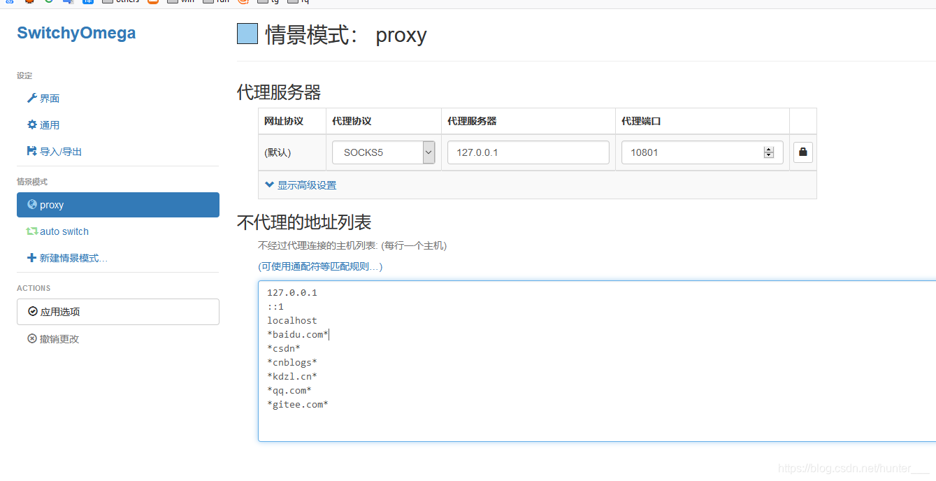Click the 代理服务器 field containing 127.0.0.1
This screenshot has width=936, height=481.
tap(528, 152)
